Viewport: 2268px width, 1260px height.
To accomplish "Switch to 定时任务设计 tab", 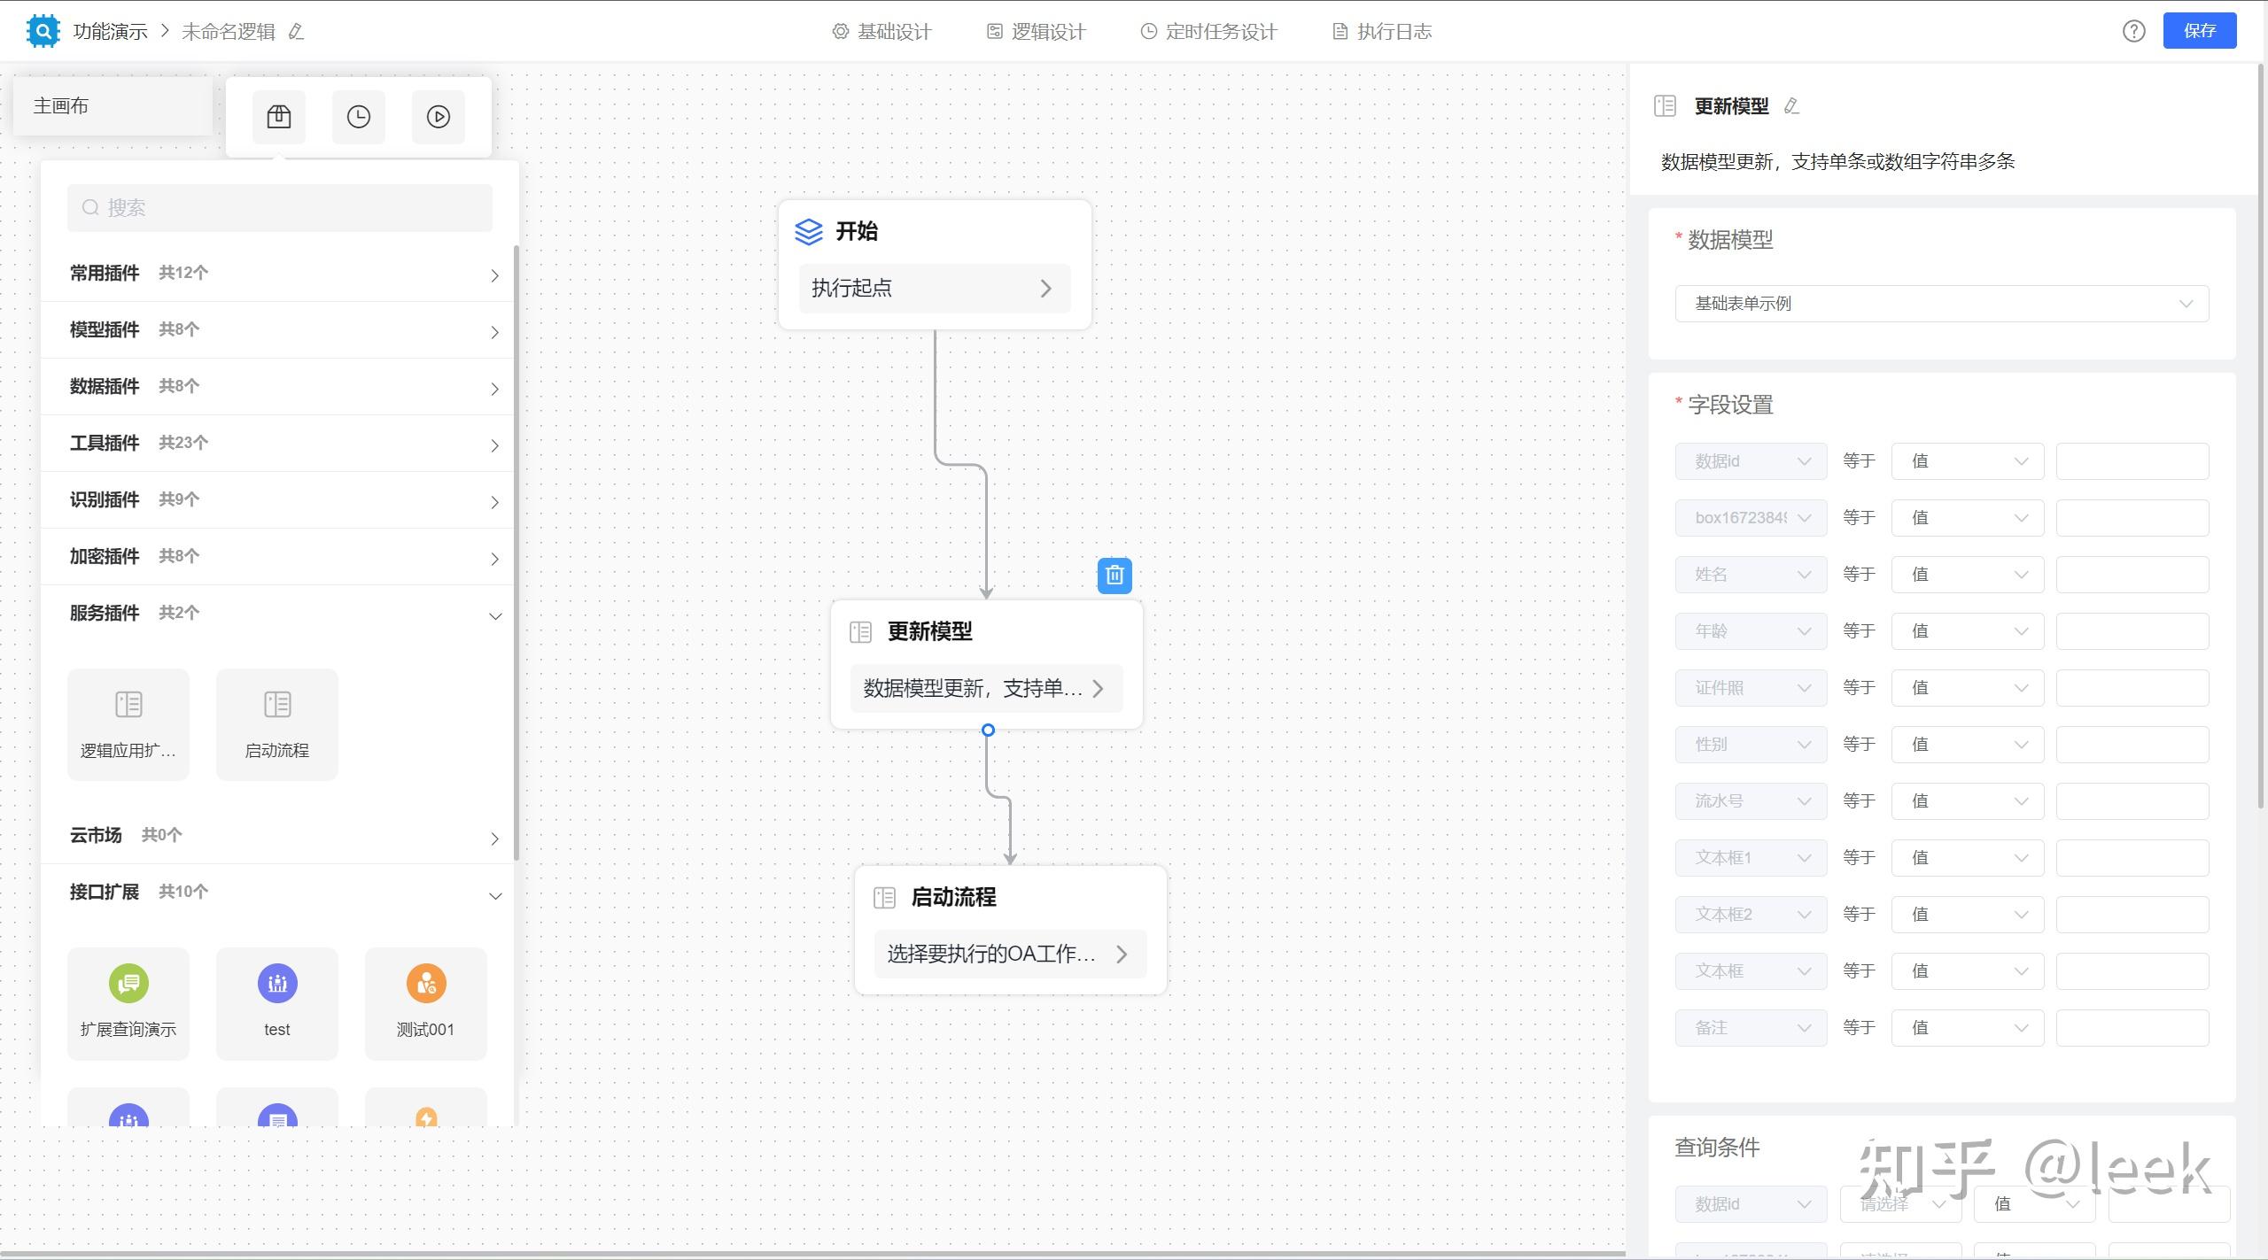I will (1208, 32).
